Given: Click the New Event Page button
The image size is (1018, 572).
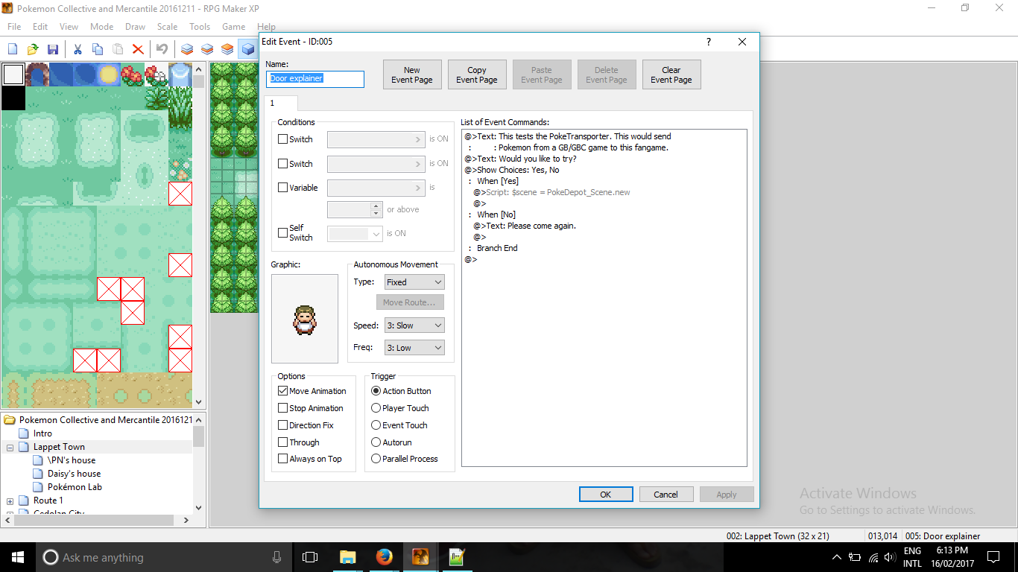Looking at the screenshot, I should click(412, 74).
